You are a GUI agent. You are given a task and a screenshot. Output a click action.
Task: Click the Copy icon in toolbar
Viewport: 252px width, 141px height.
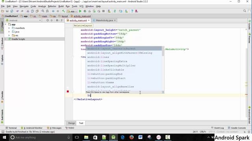click(x=32, y=11)
